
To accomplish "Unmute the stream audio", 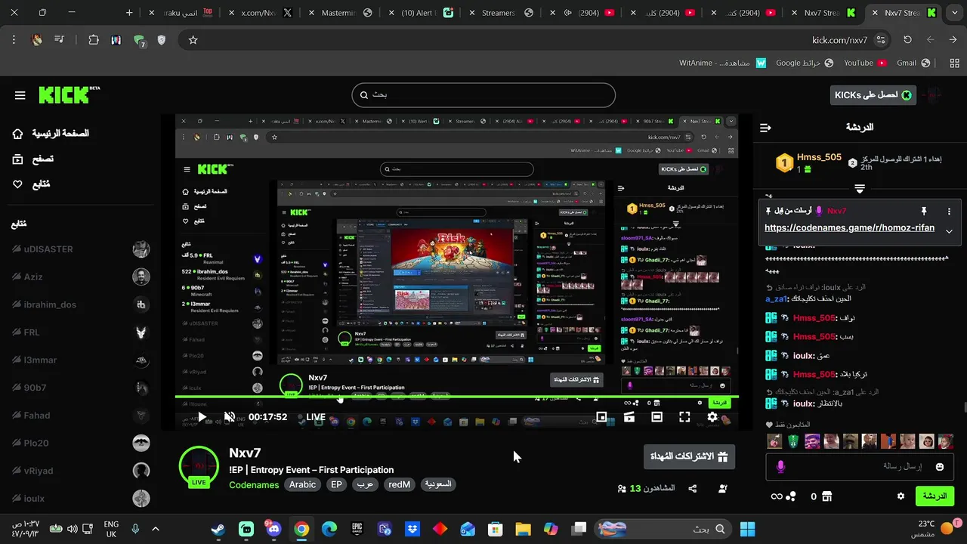I will click(230, 417).
